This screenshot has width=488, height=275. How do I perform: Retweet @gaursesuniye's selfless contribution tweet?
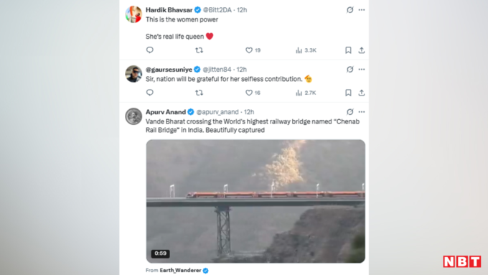pyautogui.click(x=200, y=93)
